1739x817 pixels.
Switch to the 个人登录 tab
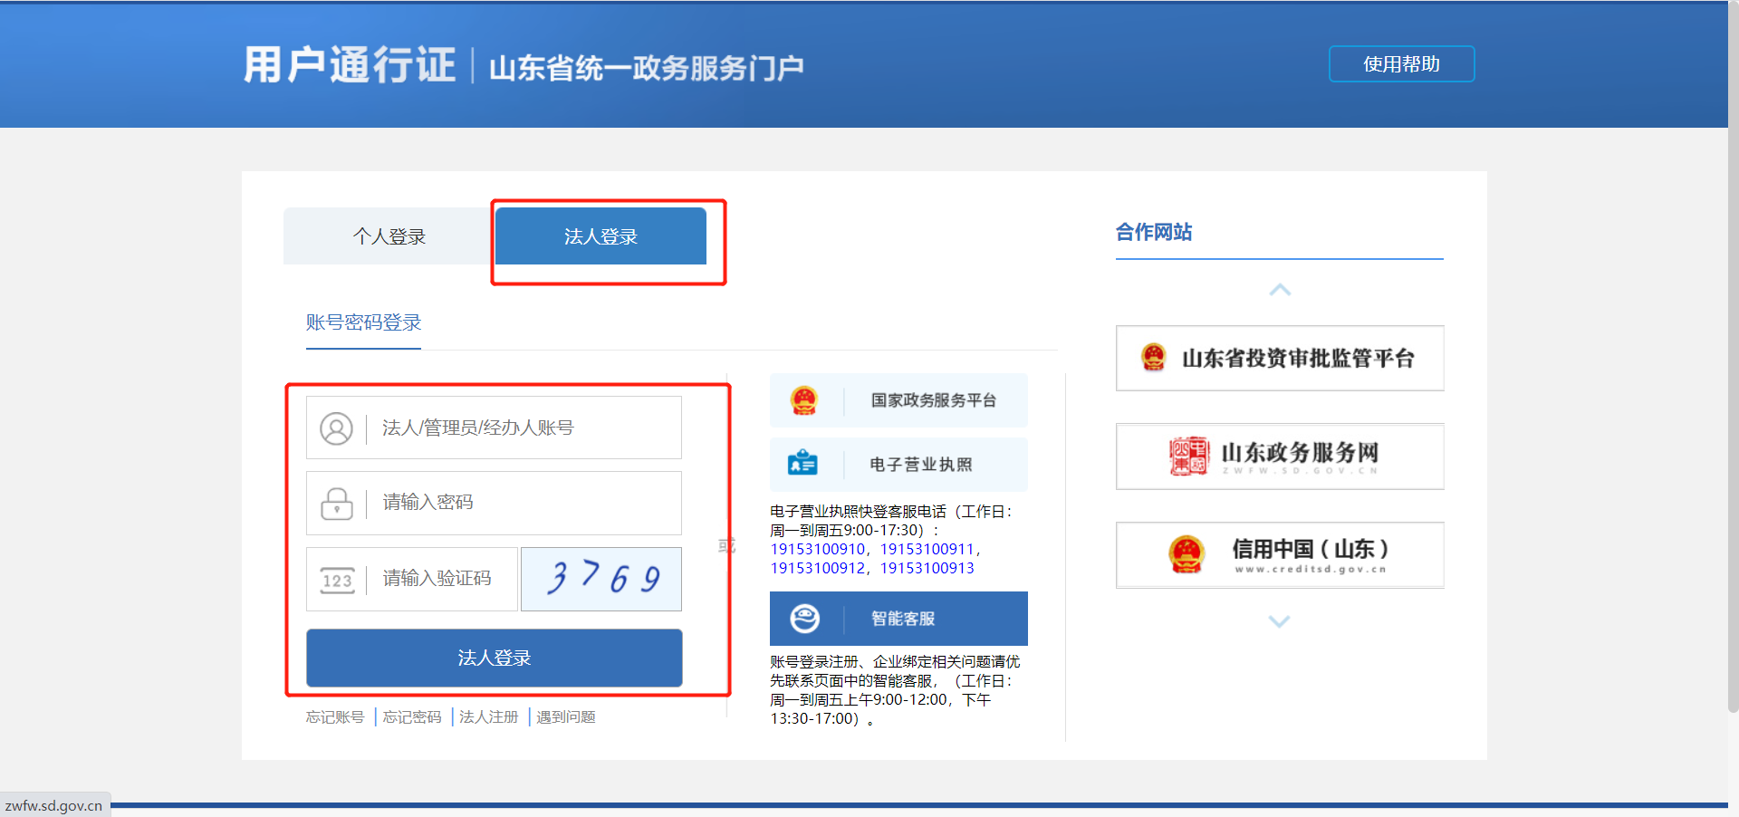389,236
